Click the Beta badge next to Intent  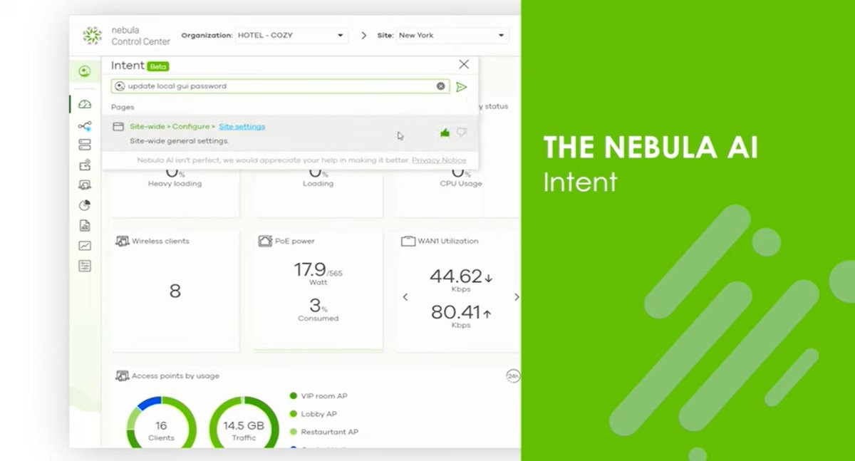158,66
